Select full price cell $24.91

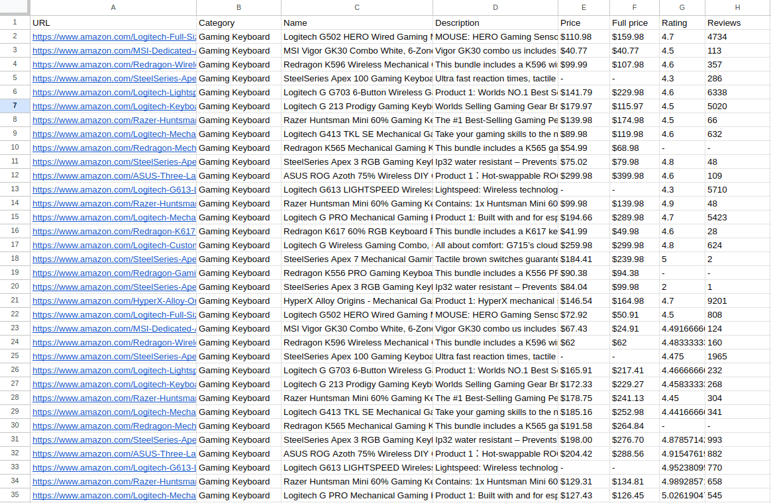[x=635, y=329]
